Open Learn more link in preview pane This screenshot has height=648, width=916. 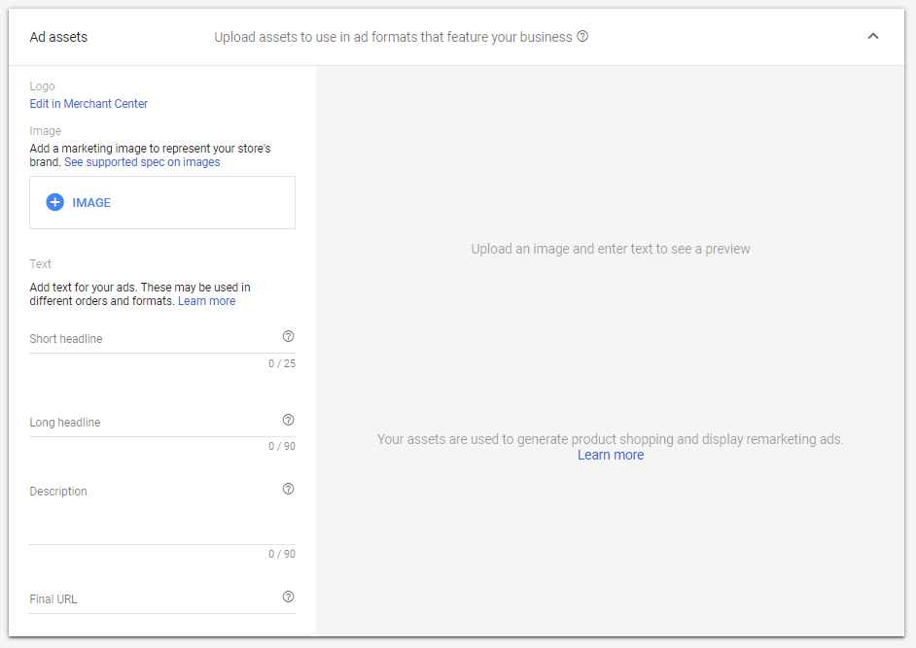pos(610,455)
